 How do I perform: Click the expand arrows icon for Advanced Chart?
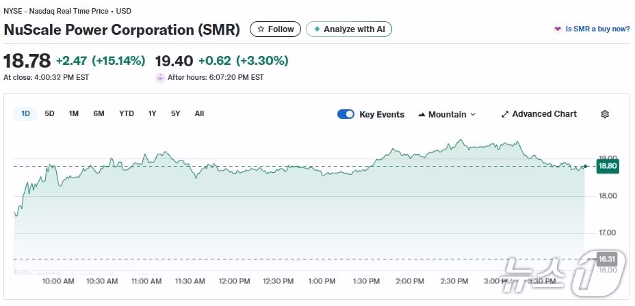point(505,114)
